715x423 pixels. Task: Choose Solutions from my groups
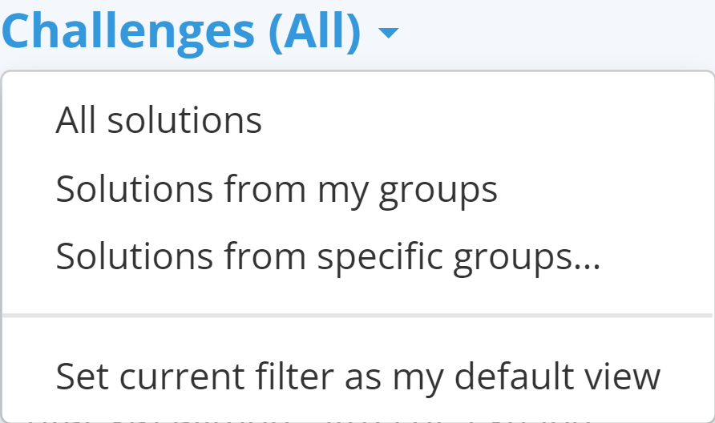coord(277,189)
